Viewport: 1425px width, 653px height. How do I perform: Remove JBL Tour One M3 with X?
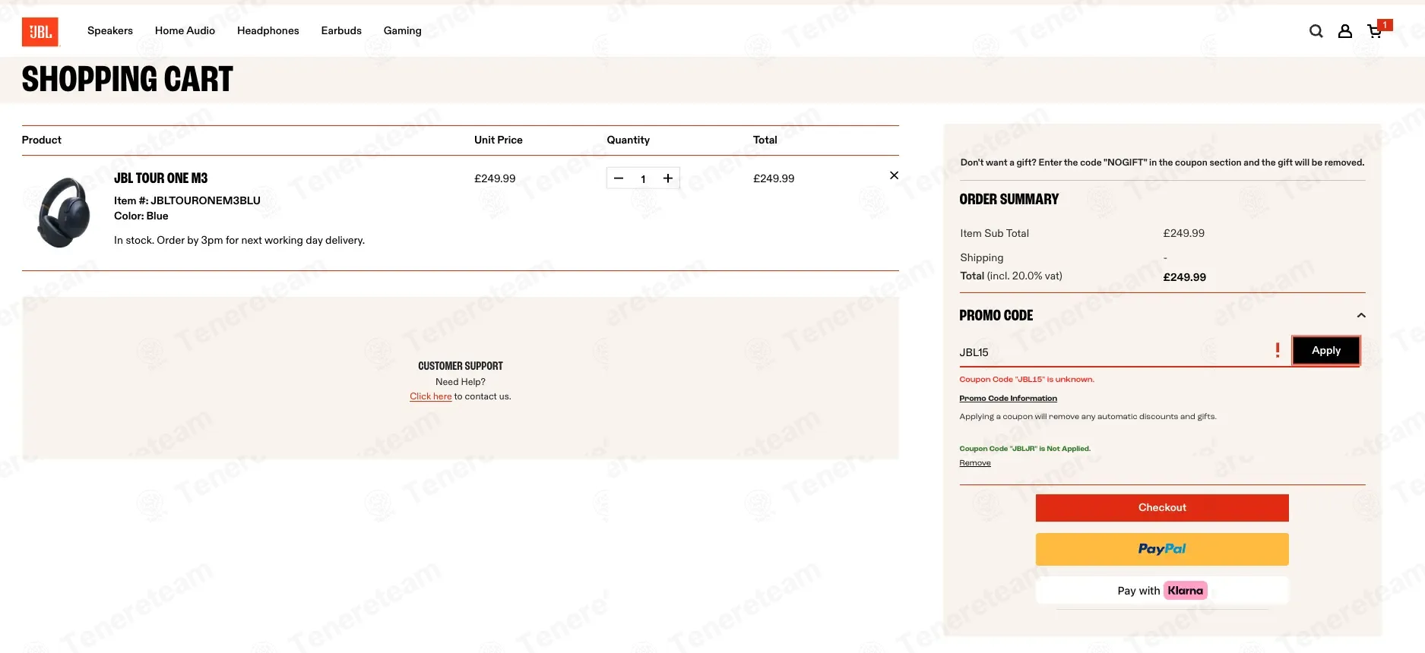pos(894,175)
